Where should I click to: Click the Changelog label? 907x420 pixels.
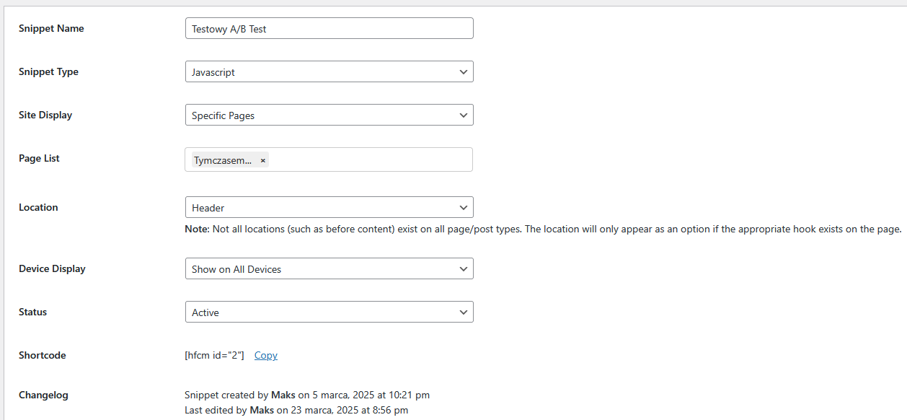(43, 395)
